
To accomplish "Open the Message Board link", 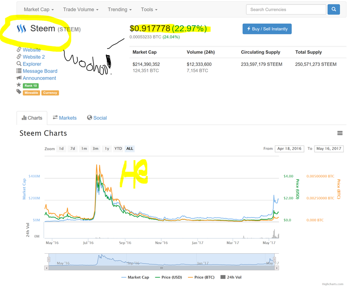I will (40, 71).
